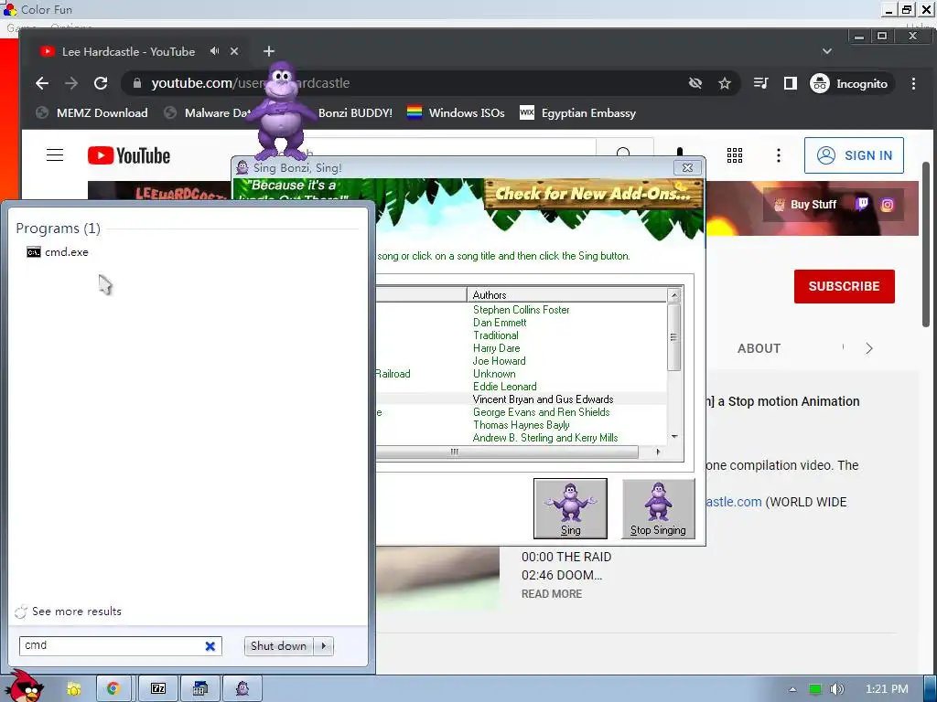Open the Bonzi Buddy taskbar icon
The image size is (937, 702).
242,689
